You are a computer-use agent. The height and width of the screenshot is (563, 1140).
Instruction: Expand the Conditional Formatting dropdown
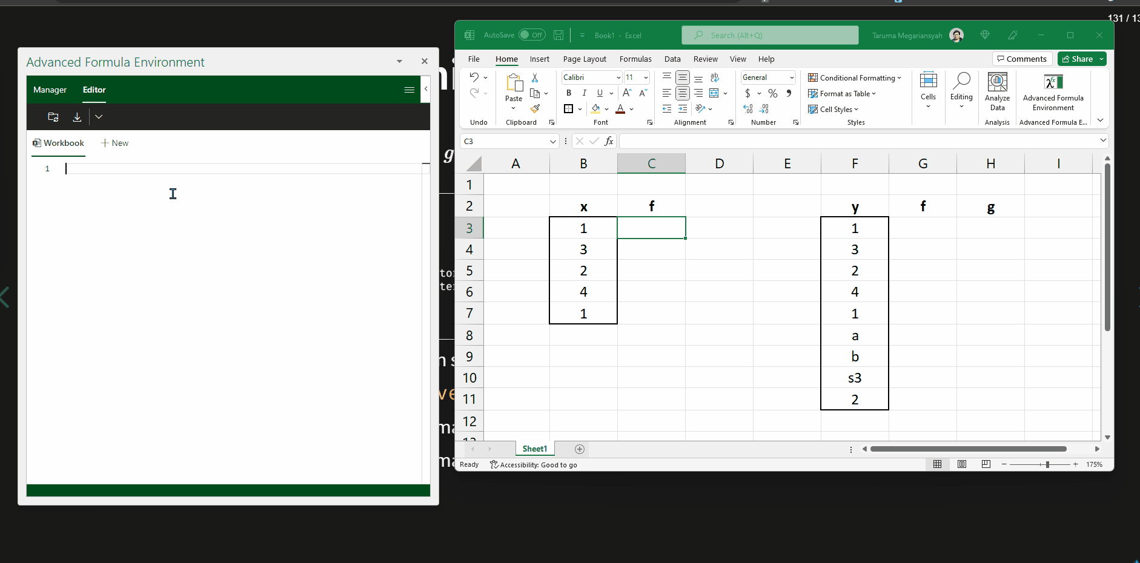pyautogui.click(x=855, y=77)
